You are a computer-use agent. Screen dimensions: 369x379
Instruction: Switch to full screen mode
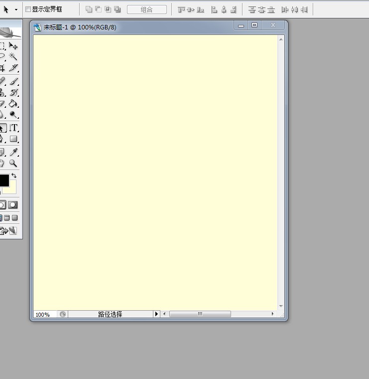(x=15, y=218)
